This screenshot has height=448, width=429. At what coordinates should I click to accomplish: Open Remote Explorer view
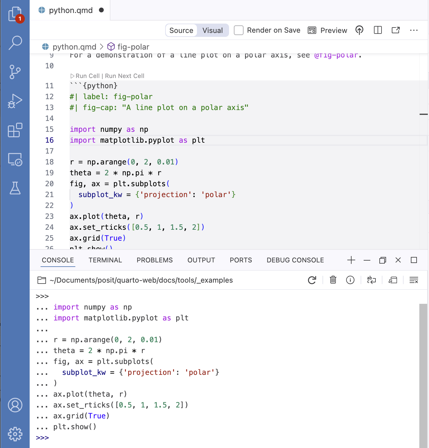(x=15, y=159)
